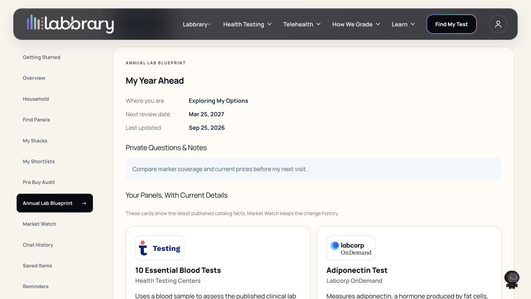This screenshot has width=531, height=299.
Task: Click the Find My Test button
Action: tap(451, 24)
